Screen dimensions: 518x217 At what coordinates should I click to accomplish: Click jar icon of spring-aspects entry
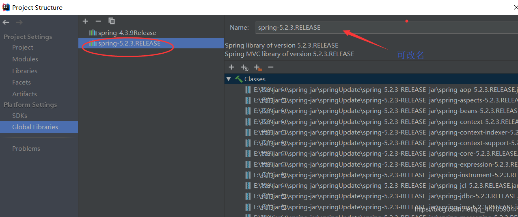(248, 100)
